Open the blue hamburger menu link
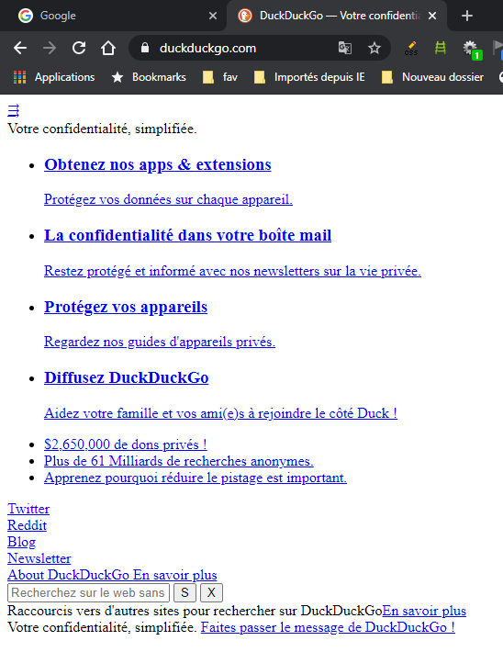 [13, 111]
